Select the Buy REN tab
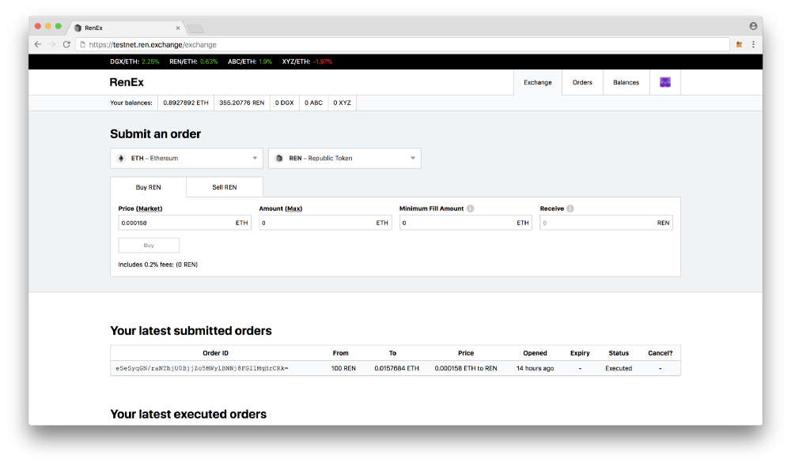Image resolution: width=791 pixels, height=466 pixels. pos(149,187)
